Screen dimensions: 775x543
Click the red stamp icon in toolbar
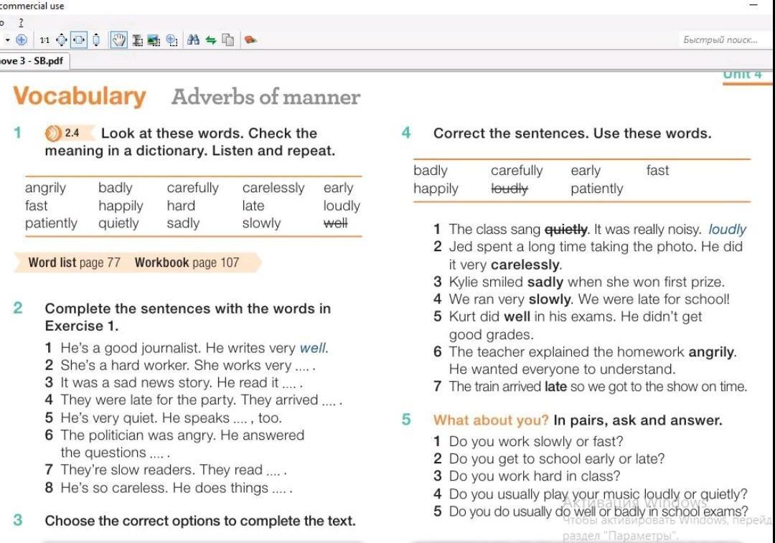tap(250, 40)
